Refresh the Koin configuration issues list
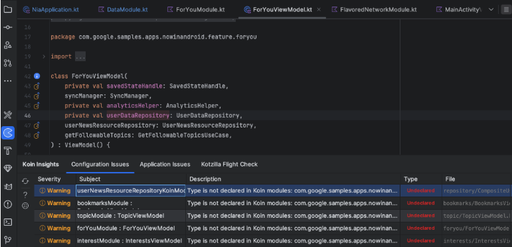Image resolution: width=512 pixels, height=247 pixels. (x=25, y=181)
